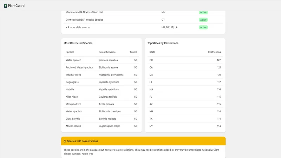Click restriction count 116 for MA

(219, 90)
